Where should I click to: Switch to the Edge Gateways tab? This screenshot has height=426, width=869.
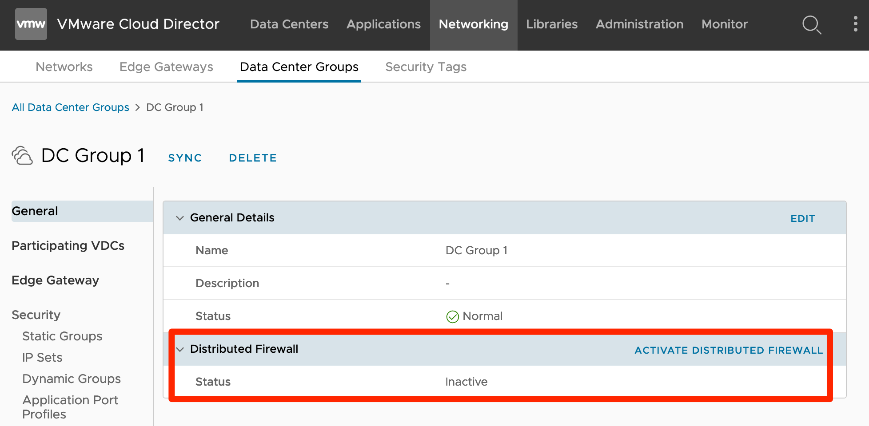tap(166, 67)
